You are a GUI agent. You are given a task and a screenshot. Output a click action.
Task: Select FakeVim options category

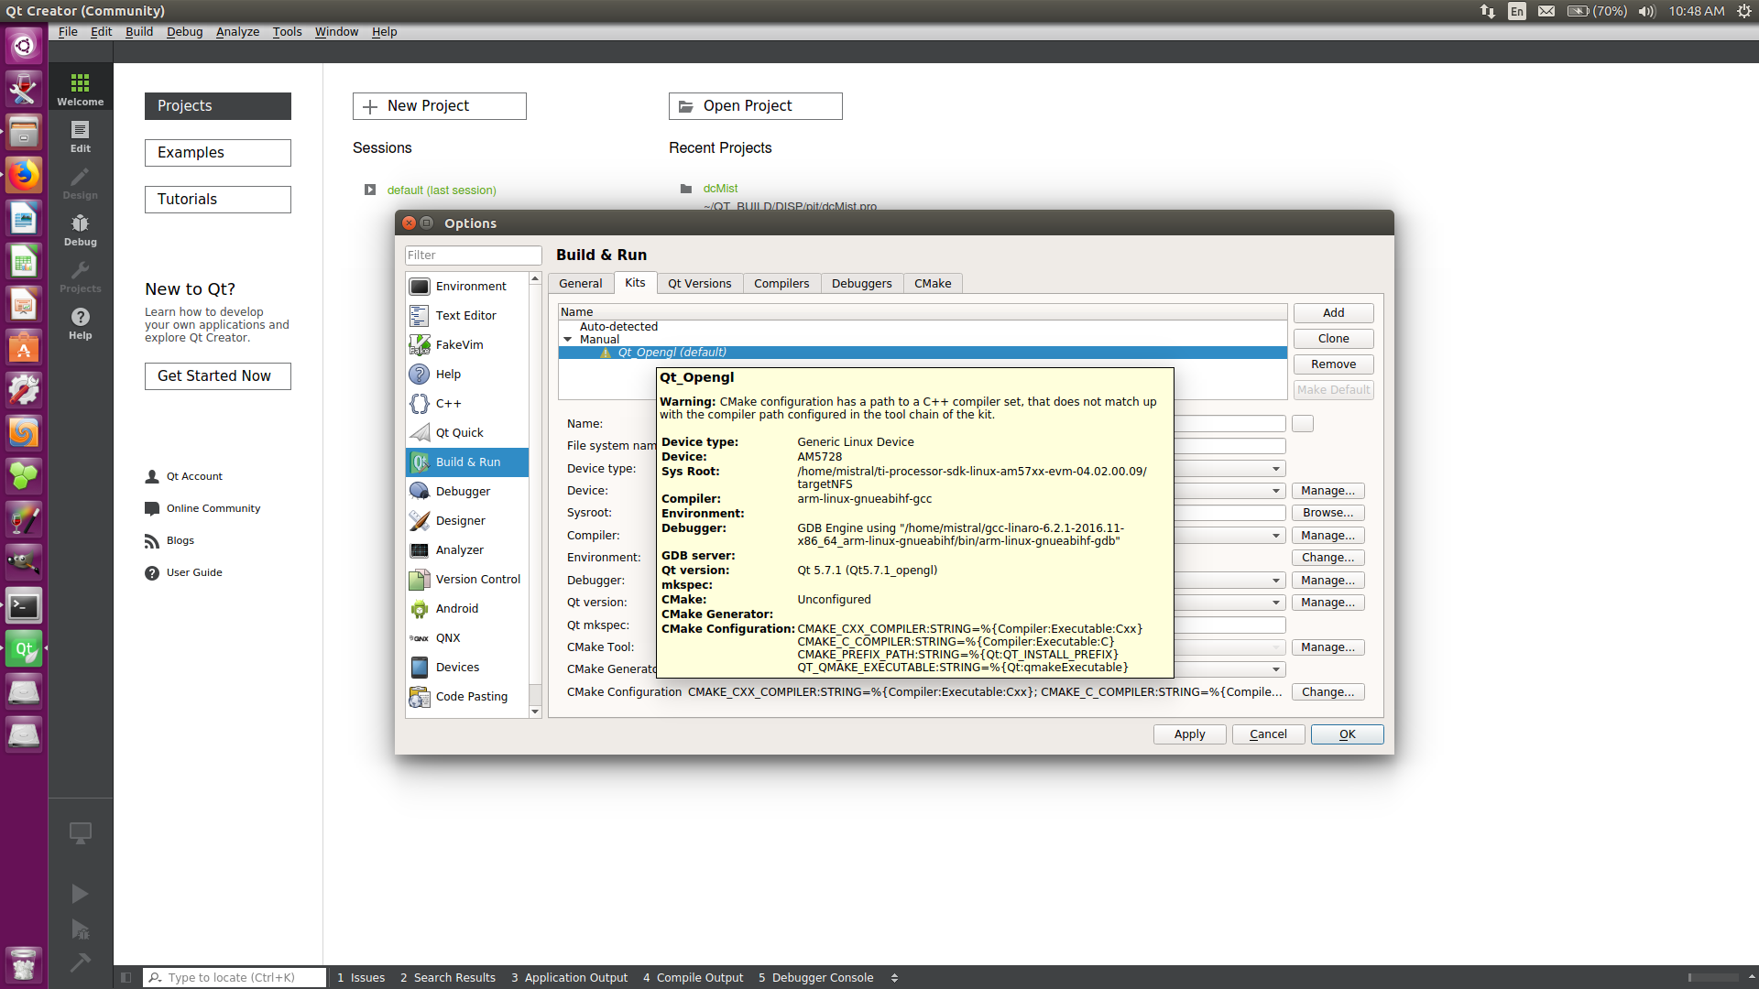tap(459, 345)
